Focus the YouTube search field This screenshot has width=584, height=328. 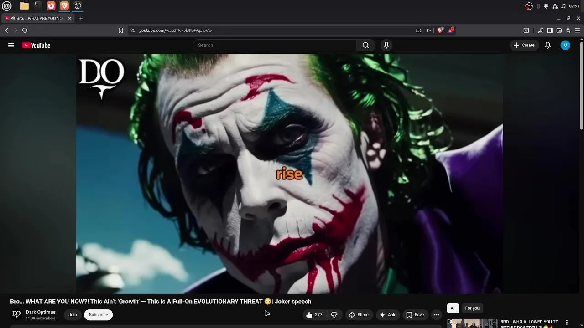(x=275, y=45)
